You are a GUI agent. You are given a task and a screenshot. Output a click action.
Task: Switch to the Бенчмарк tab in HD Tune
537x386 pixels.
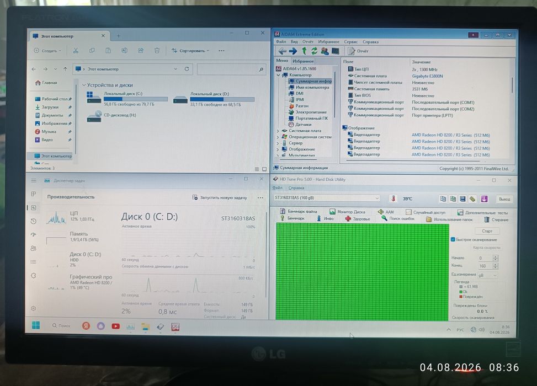pos(292,218)
